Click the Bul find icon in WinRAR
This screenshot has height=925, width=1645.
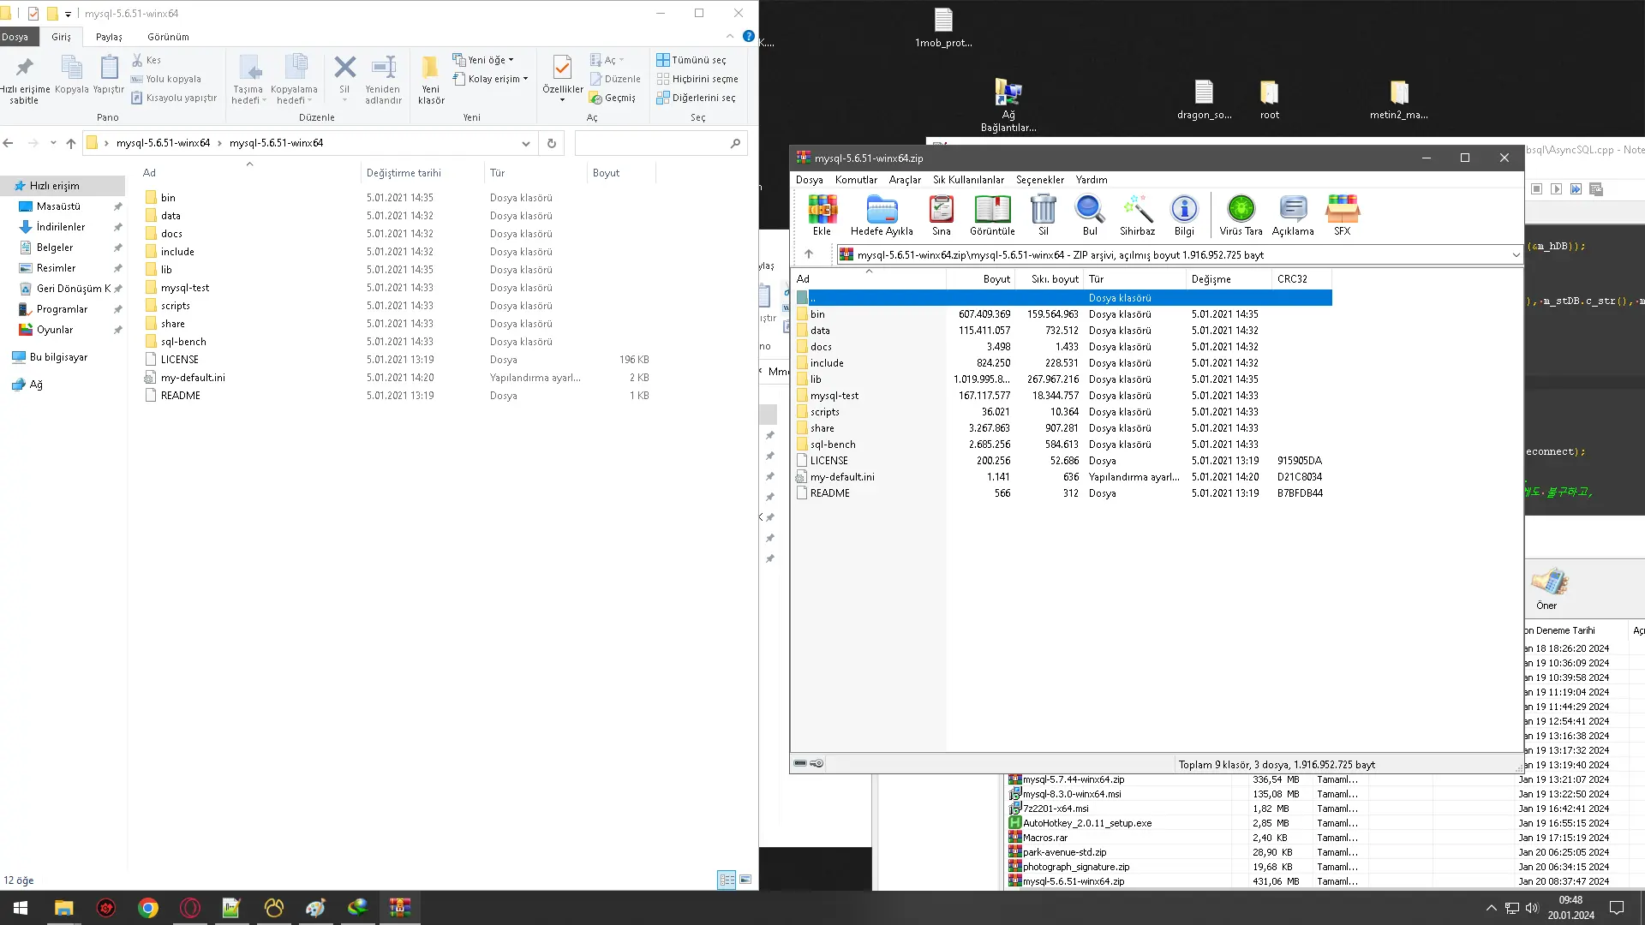(1090, 215)
